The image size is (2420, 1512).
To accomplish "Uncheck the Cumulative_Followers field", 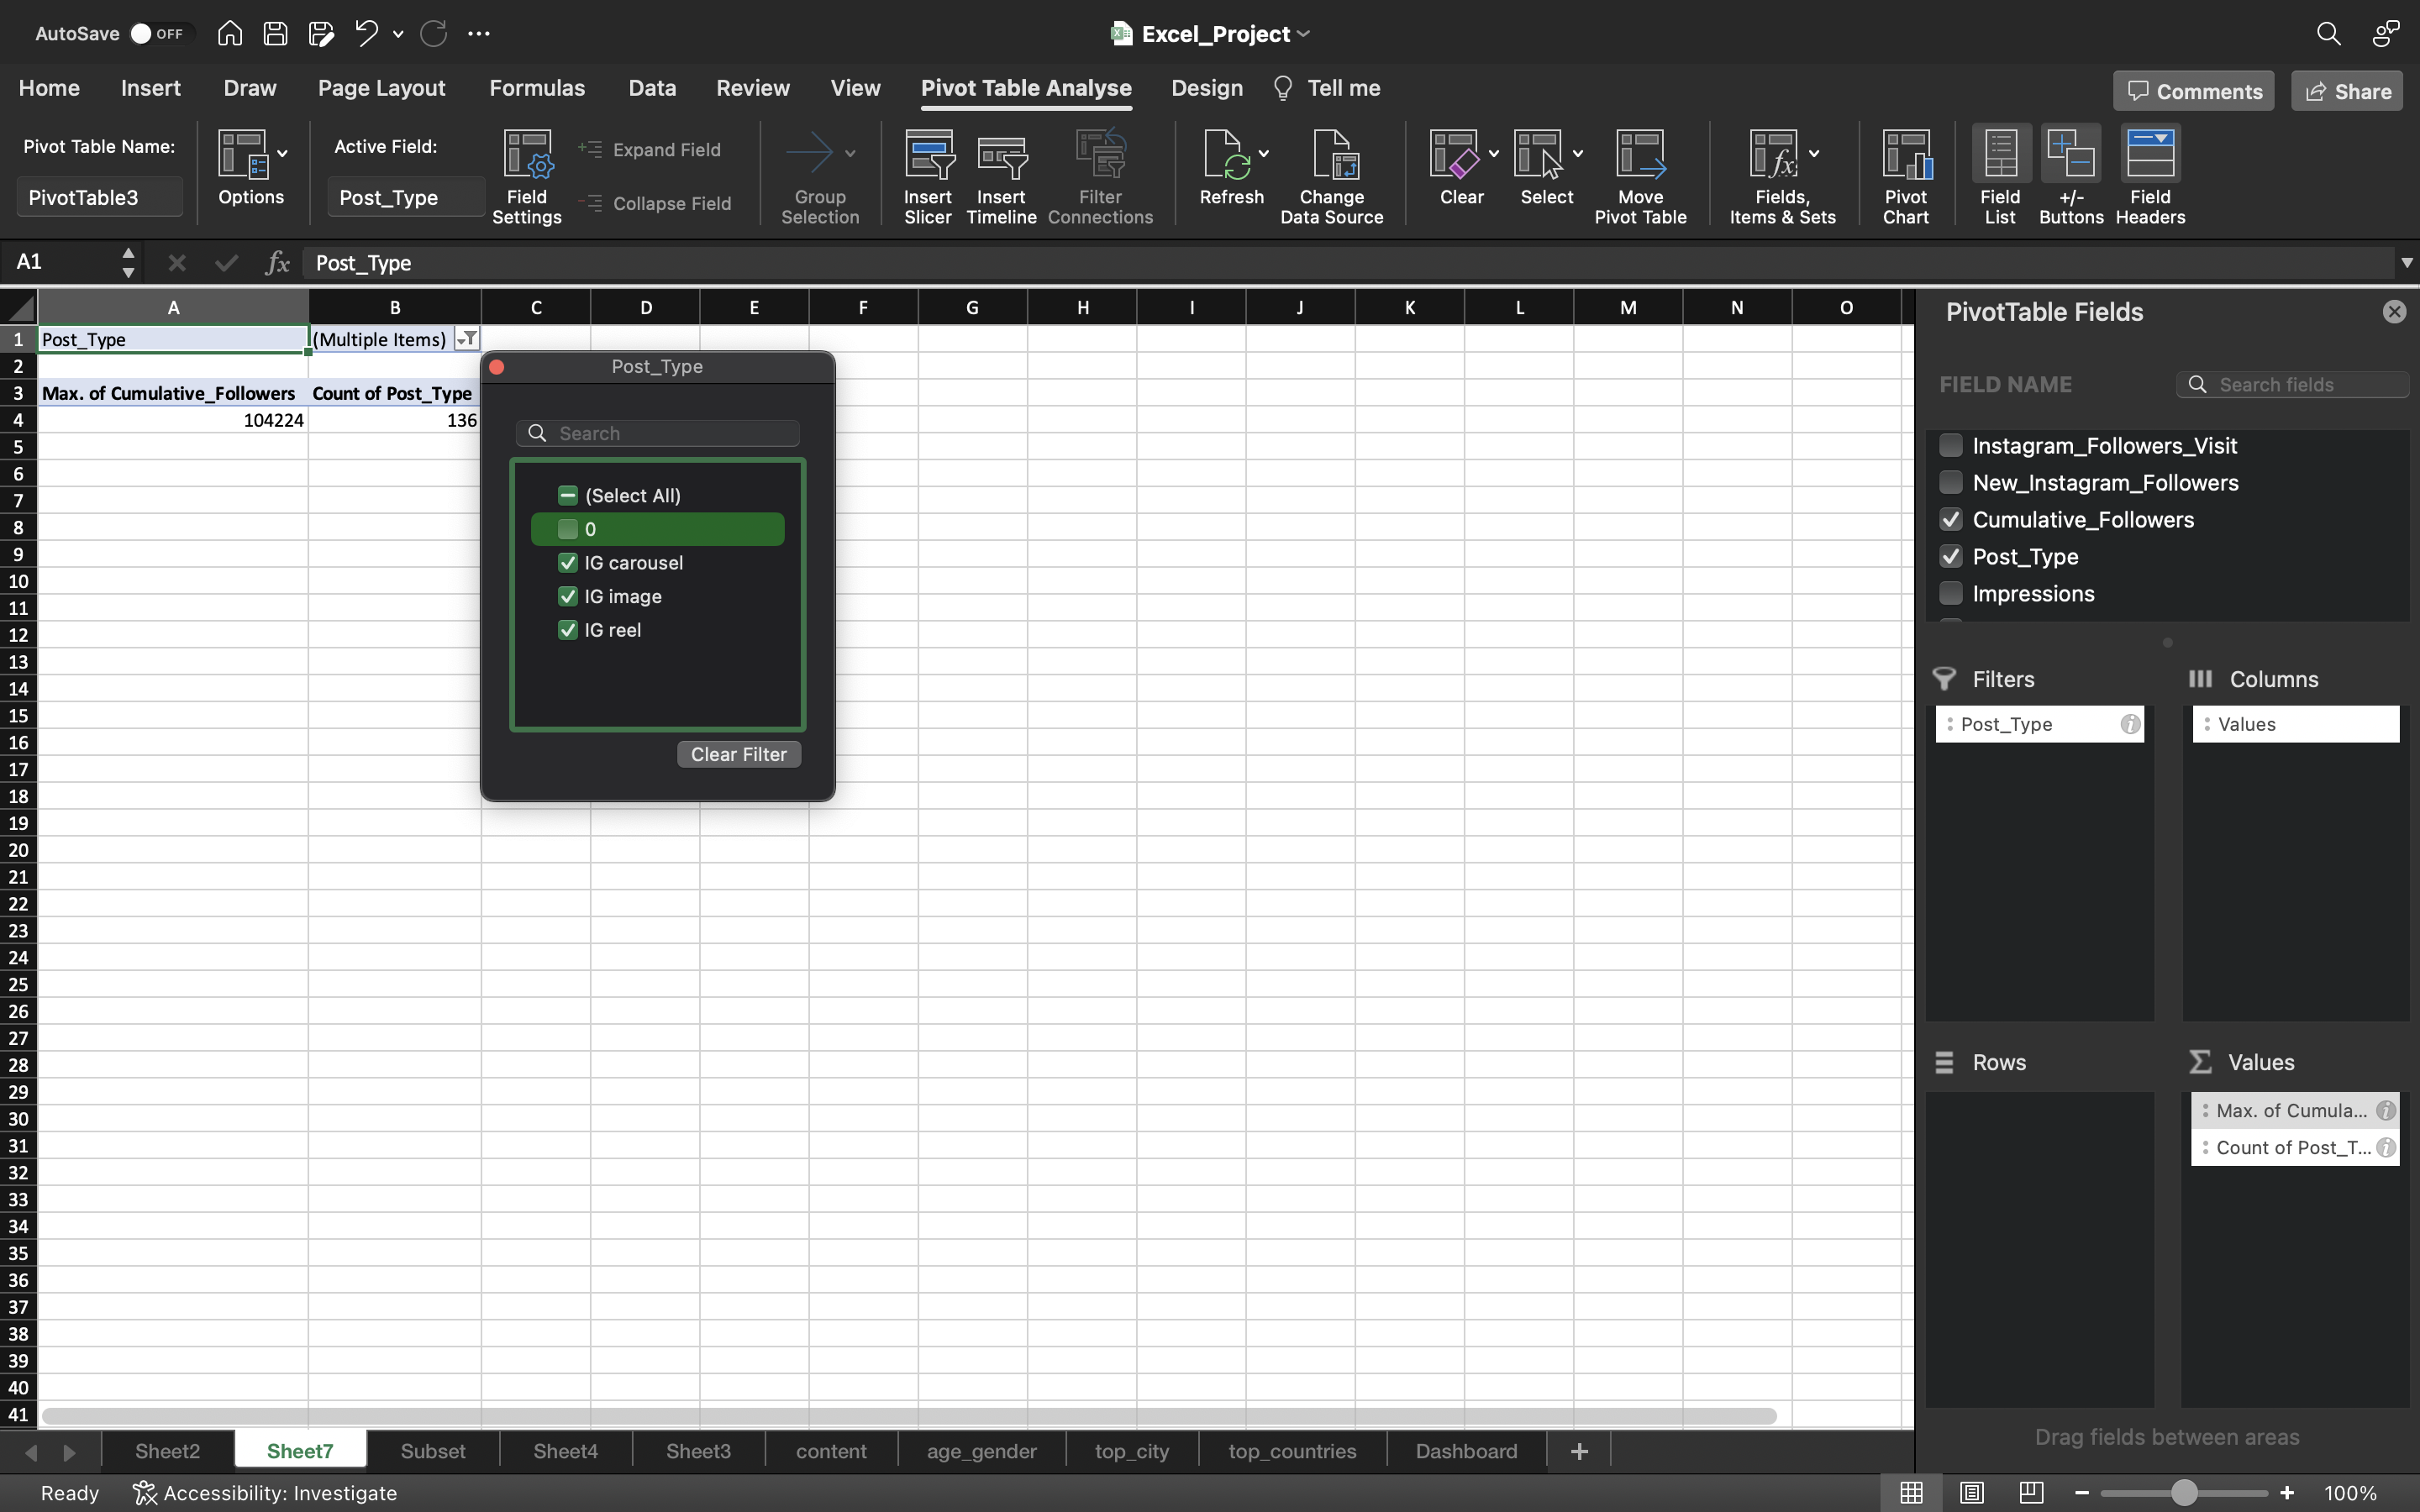I will click(x=1951, y=519).
